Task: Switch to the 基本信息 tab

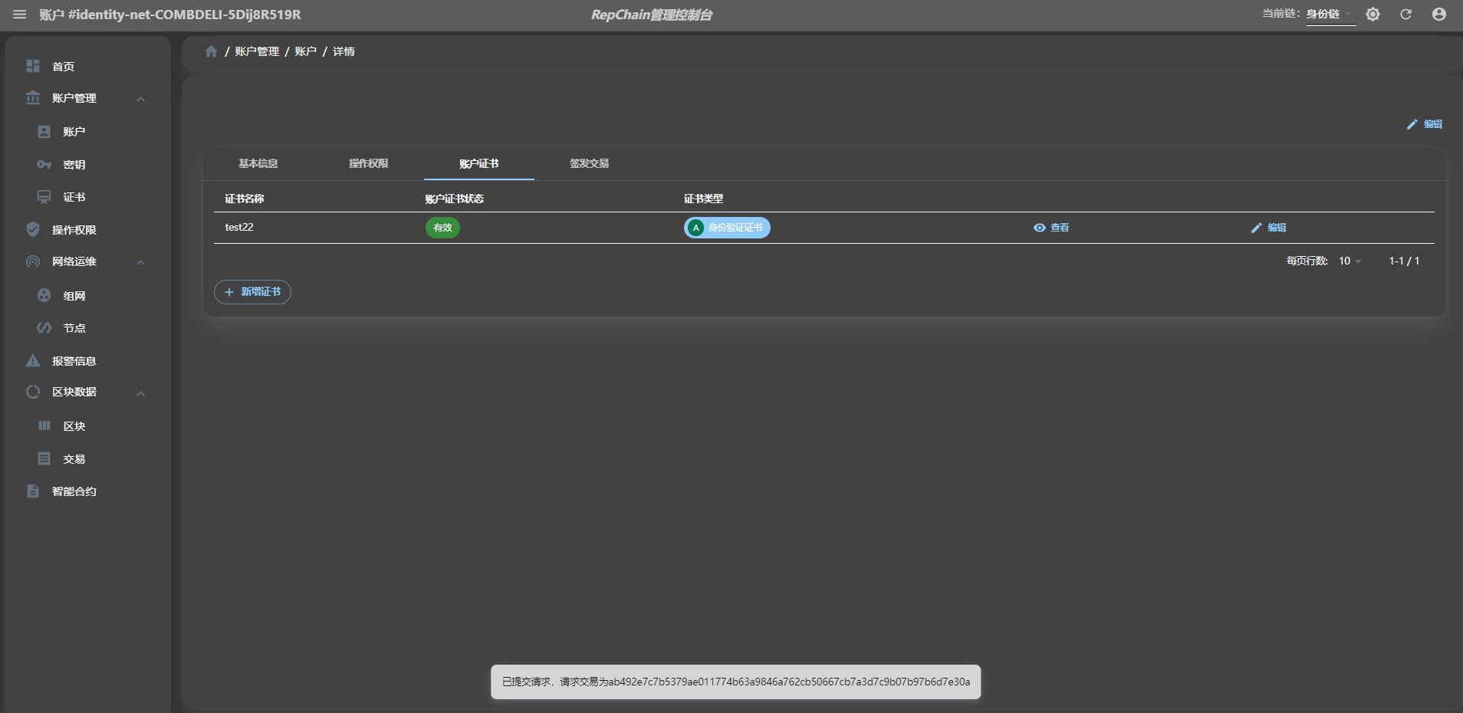Action: pyautogui.click(x=258, y=163)
